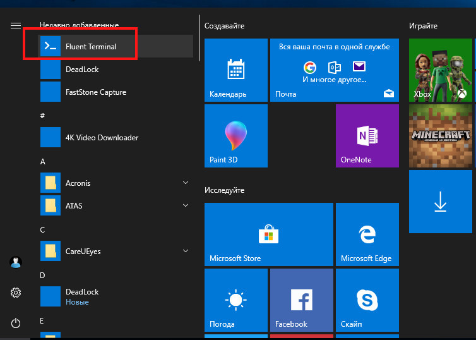Open the Facebook tile
The image size is (476, 340).
point(302,300)
